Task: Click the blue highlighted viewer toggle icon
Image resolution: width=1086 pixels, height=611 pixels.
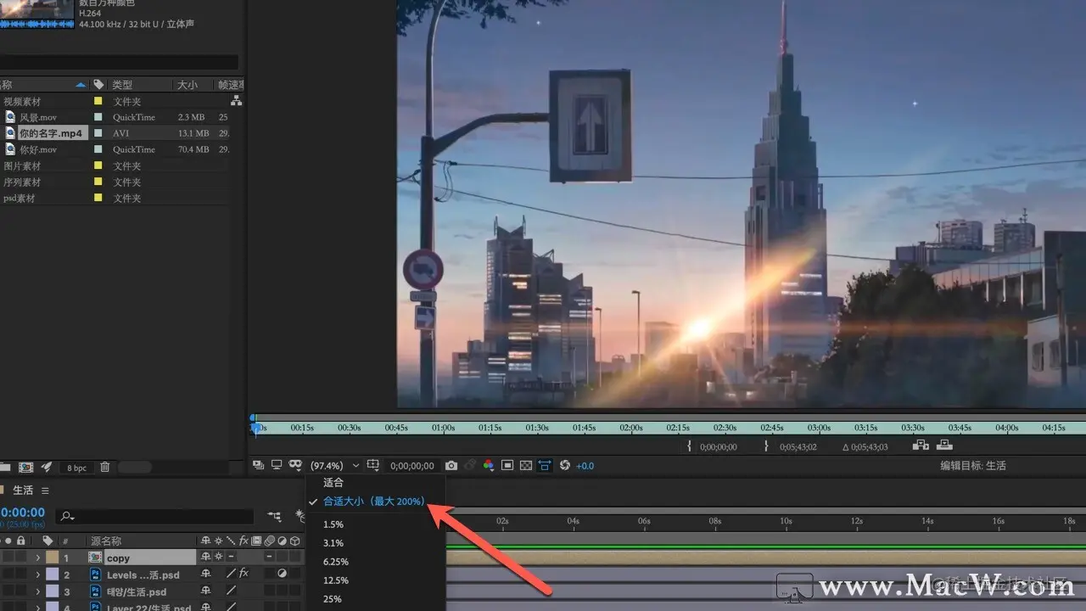Action: point(545,465)
